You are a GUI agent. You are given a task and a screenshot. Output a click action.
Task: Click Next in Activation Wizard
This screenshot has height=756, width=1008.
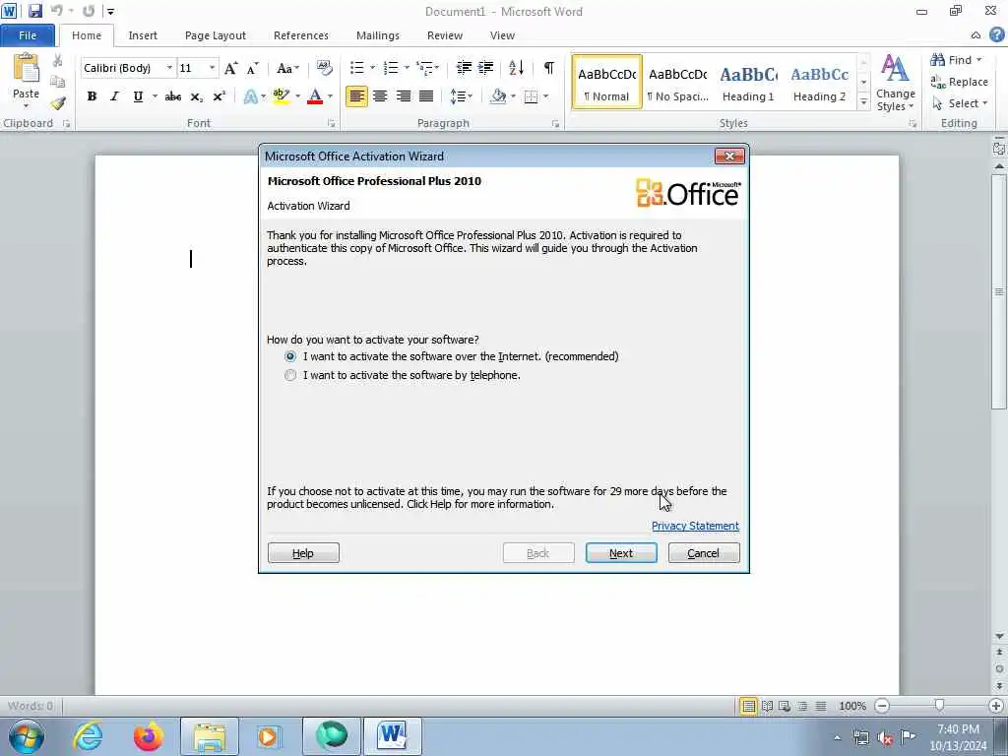pos(621,553)
